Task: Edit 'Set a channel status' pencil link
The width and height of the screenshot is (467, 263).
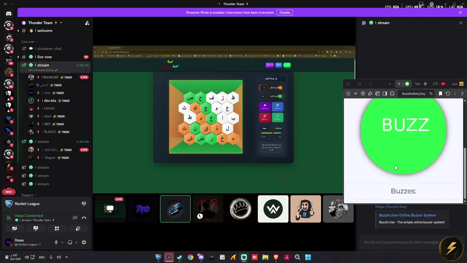Action: coord(43,70)
